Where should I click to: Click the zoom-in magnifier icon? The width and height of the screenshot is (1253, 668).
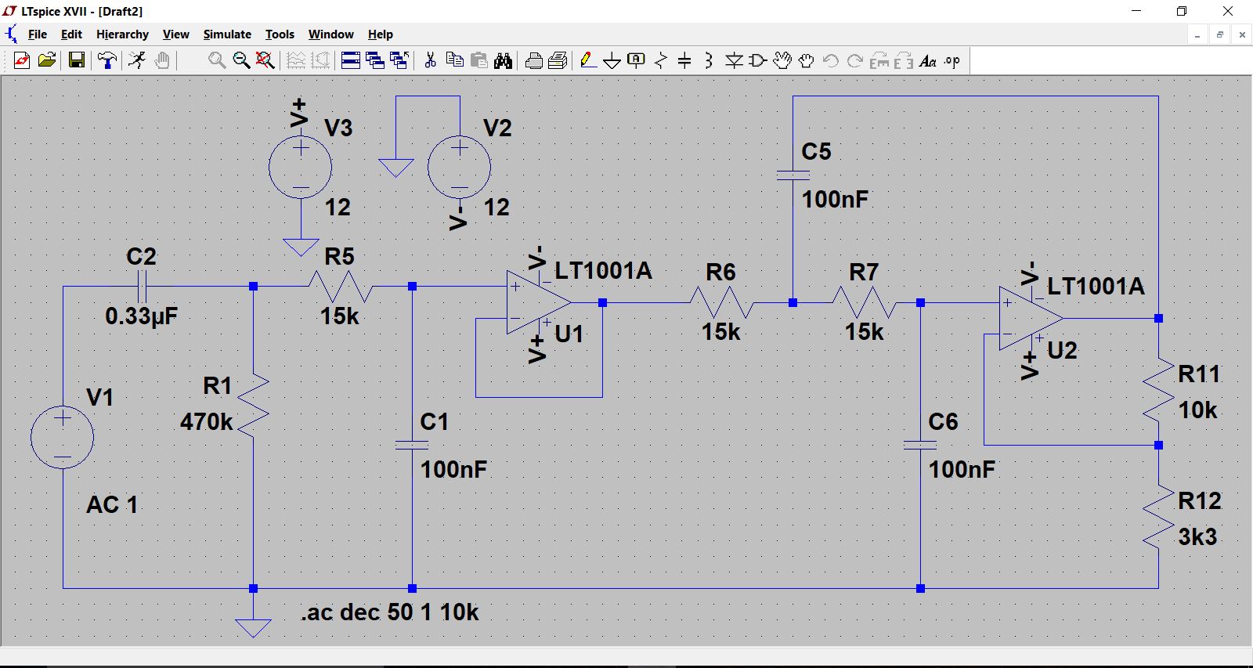tap(217, 60)
